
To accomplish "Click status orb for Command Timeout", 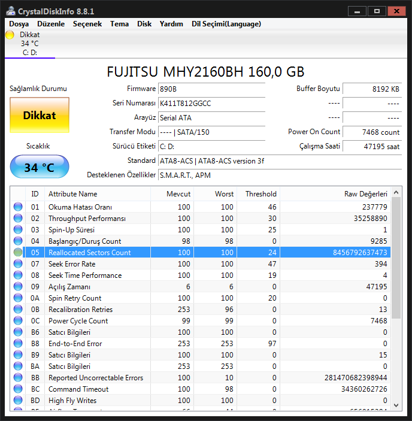I will pyautogui.click(x=18, y=389).
